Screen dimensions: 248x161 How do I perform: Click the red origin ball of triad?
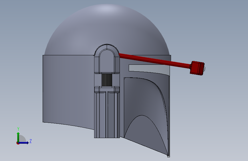pos(18,143)
